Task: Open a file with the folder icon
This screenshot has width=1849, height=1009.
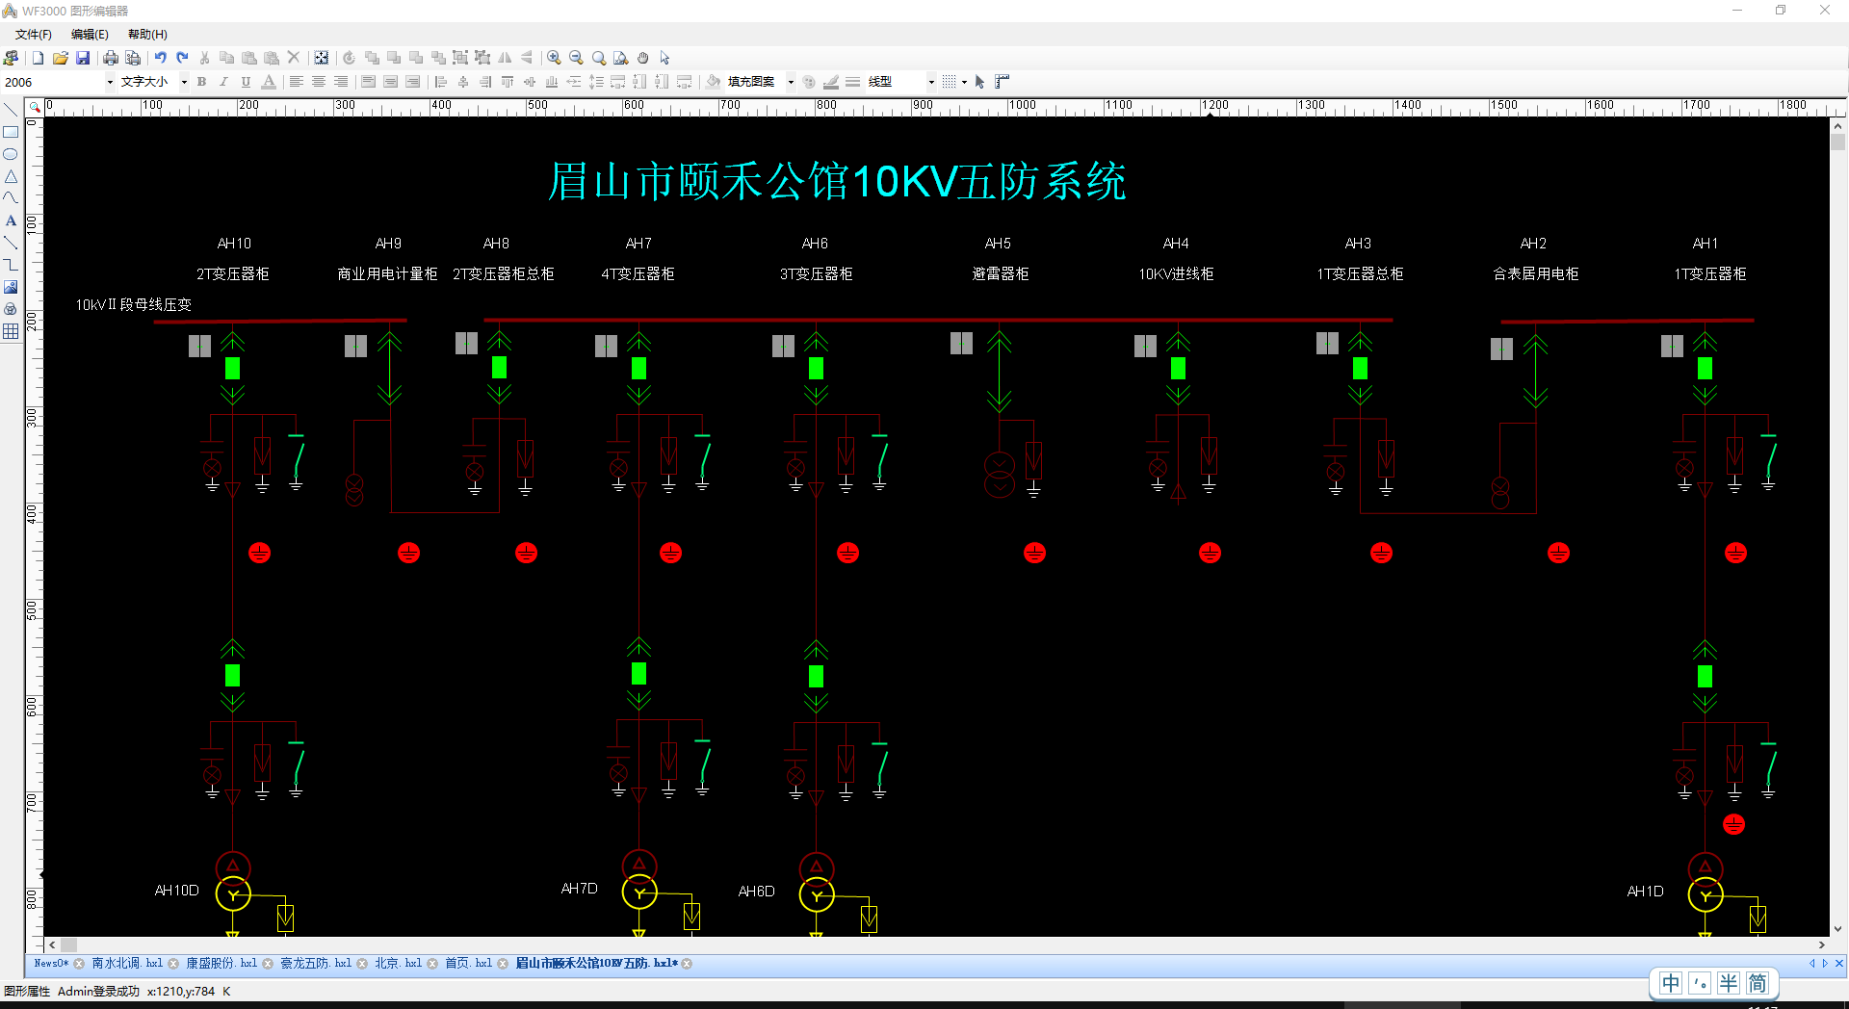Action: point(60,58)
